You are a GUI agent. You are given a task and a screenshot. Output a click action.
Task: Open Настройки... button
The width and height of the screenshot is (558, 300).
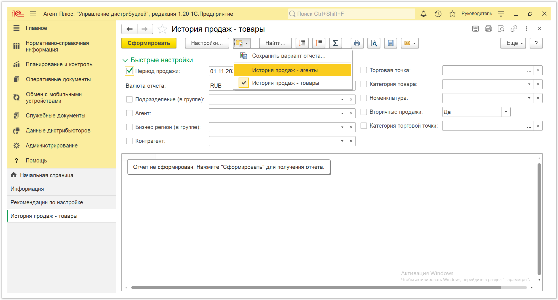(207, 43)
